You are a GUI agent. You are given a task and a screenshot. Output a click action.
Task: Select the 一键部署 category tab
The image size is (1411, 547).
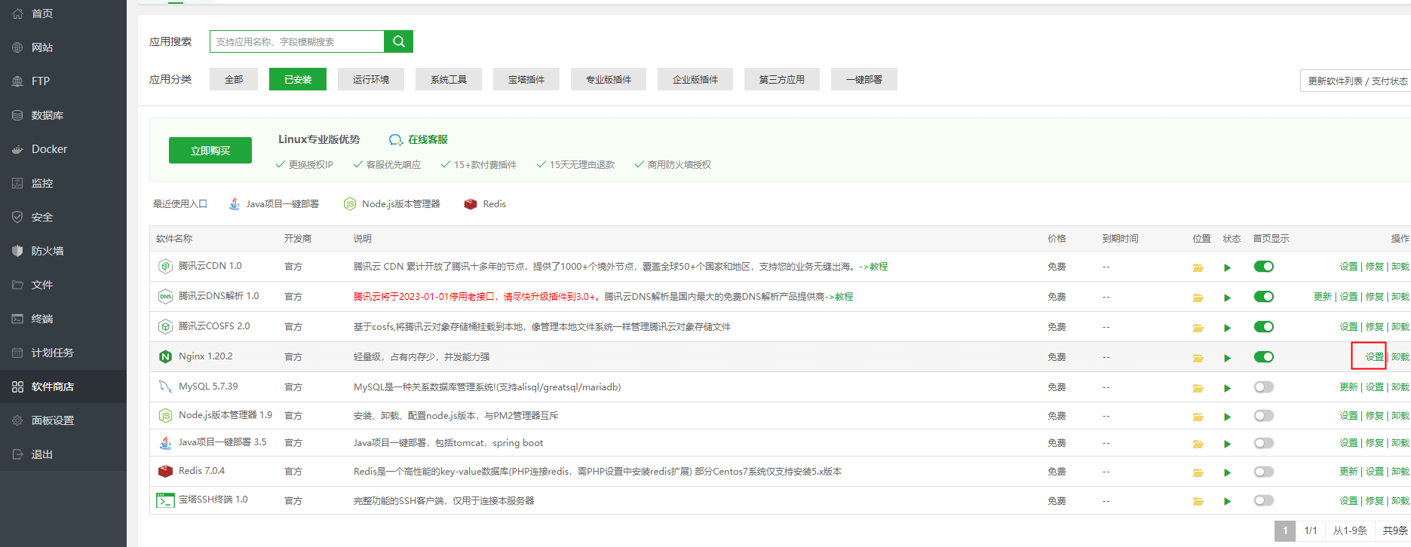pyautogui.click(x=864, y=79)
